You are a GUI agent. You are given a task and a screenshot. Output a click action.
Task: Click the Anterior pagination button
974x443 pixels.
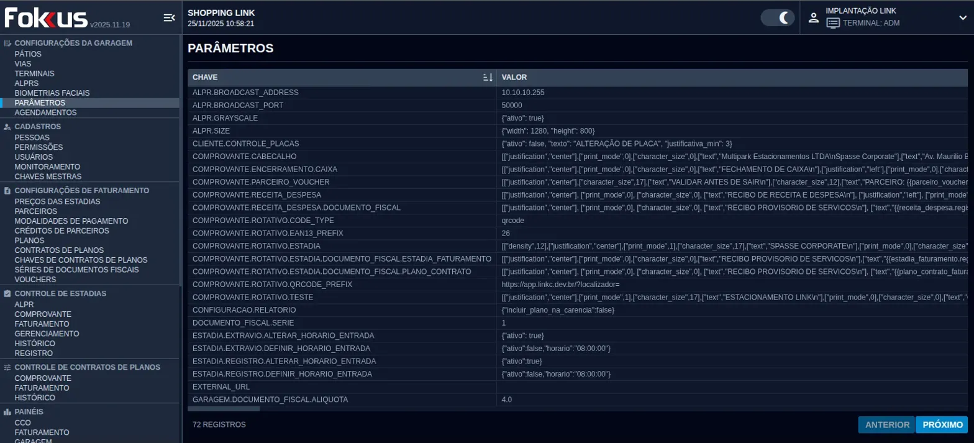[887, 425]
